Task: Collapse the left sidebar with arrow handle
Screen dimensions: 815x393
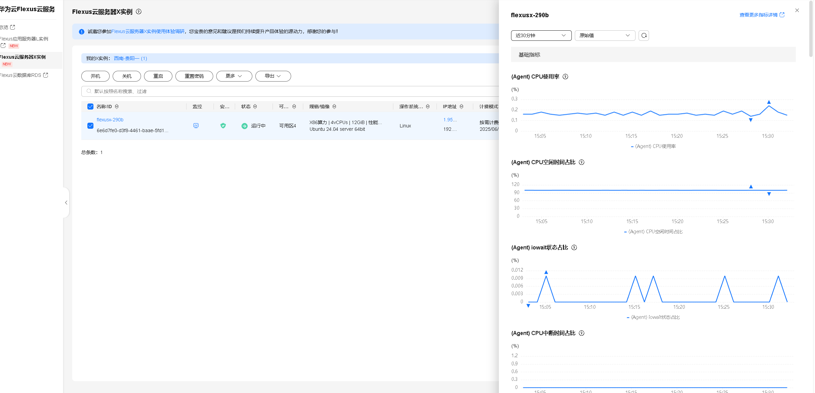Action: click(x=66, y=203)
